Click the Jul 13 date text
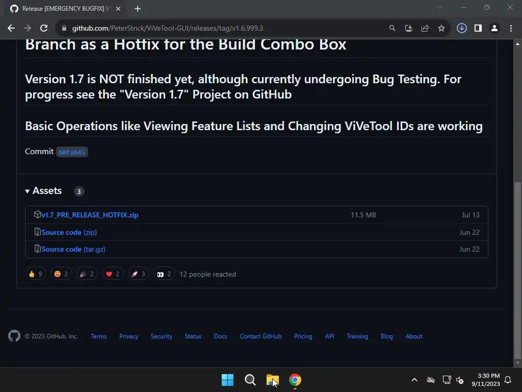522x392 pixels. [471, 215]
